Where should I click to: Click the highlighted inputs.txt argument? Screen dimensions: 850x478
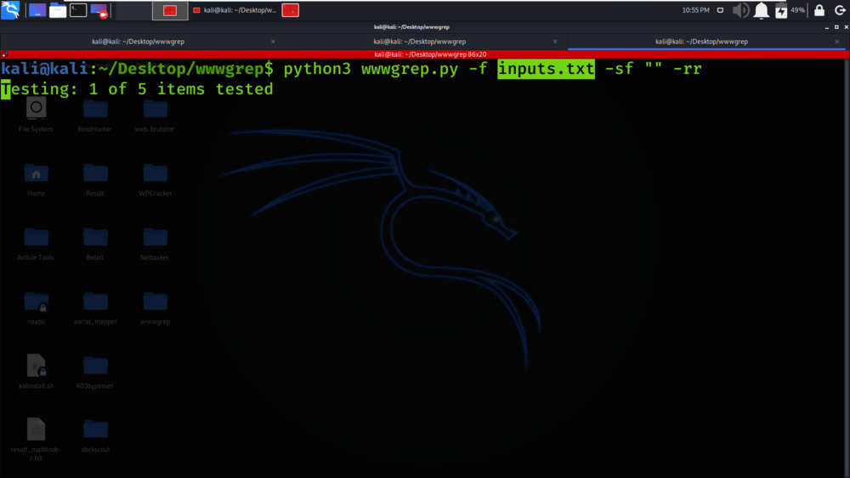tap(546, 69)
